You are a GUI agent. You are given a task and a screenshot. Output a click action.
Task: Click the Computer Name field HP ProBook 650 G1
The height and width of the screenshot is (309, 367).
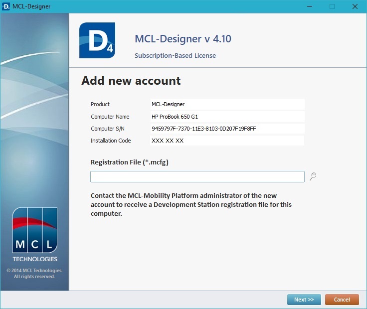(227, 117)
